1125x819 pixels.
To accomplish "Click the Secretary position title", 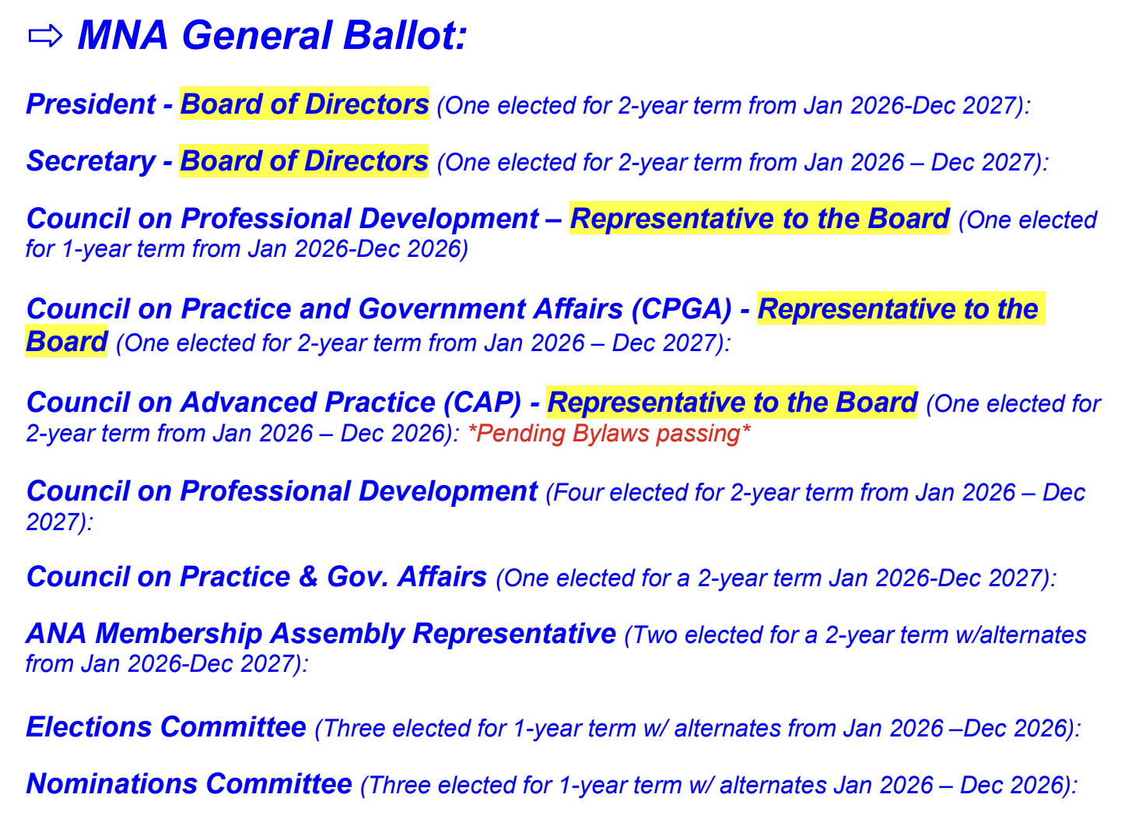I will tap(90, 161).
